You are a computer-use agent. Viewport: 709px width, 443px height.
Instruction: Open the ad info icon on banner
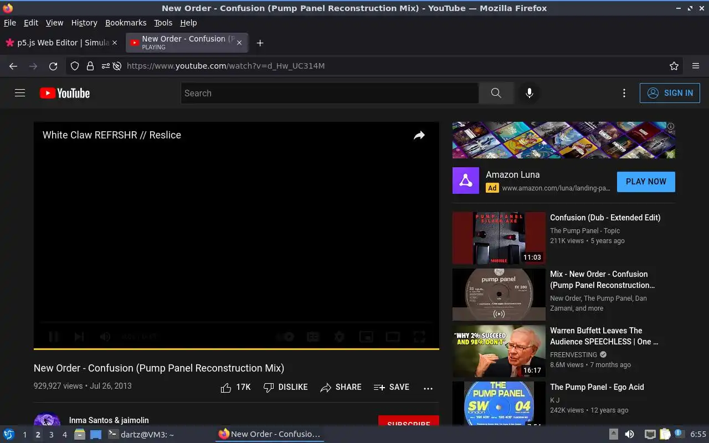(x=671, y=126)
